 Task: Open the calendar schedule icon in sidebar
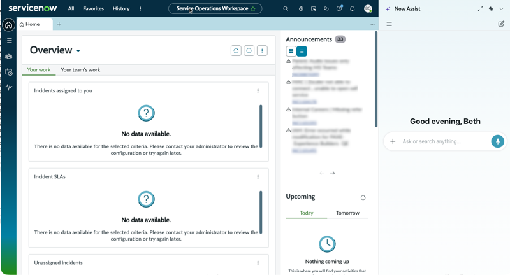pyautogui.click(x=9, y=72)
